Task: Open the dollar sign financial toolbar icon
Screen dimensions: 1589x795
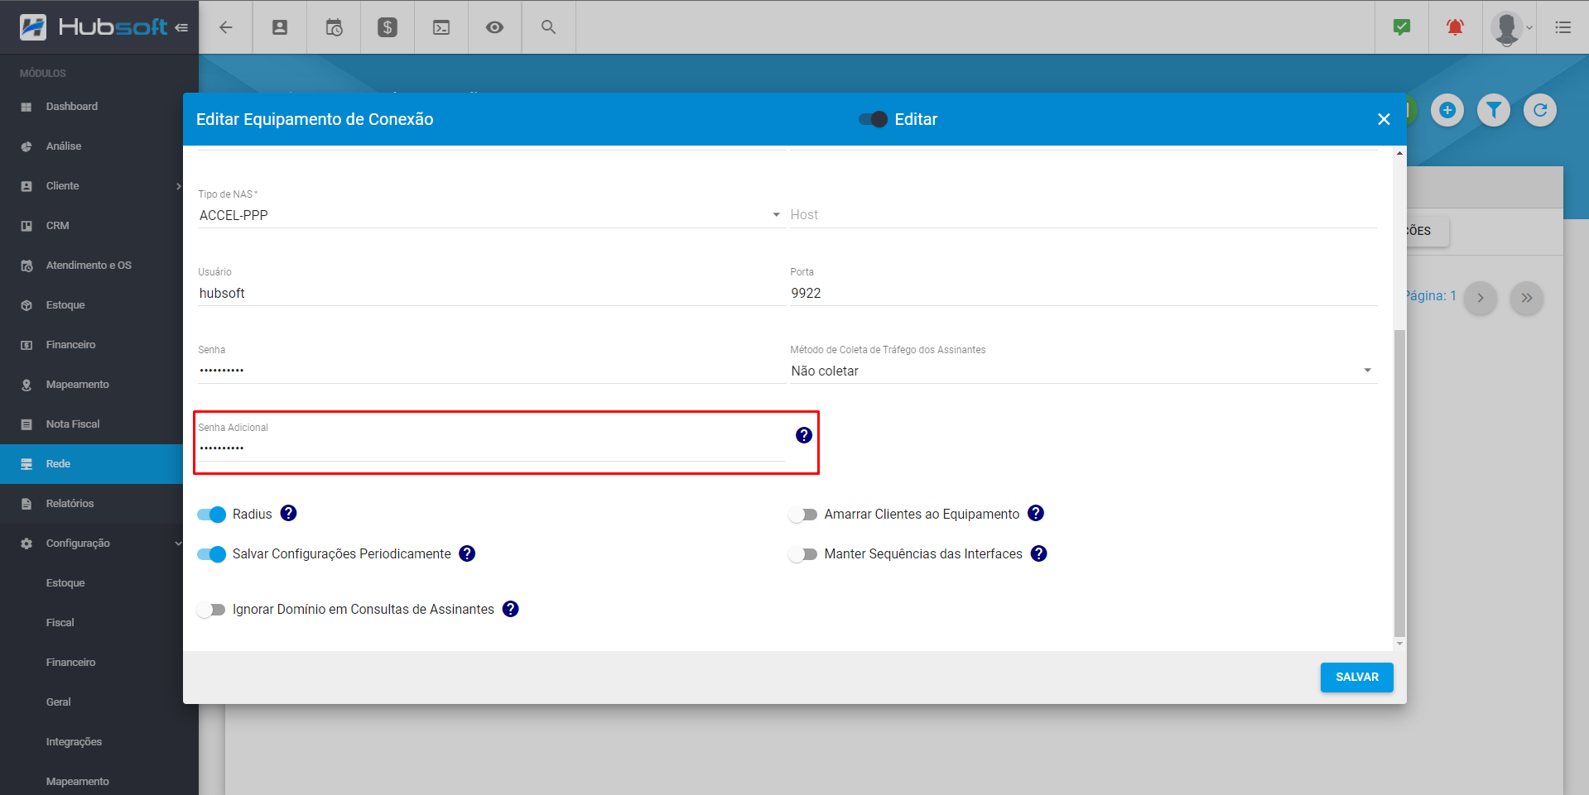Action: tap(388, 27)
